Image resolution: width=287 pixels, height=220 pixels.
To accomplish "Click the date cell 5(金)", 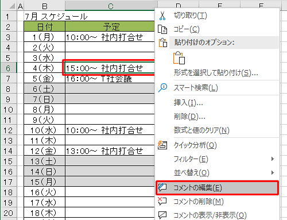I will click(x=45, y=78).
